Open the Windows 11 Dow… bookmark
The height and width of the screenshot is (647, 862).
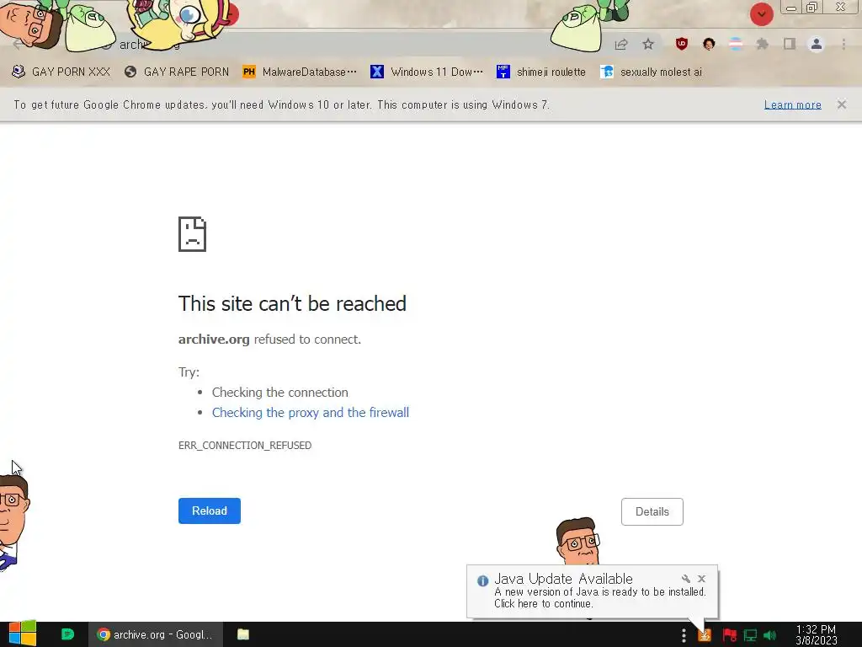(427, 72)
